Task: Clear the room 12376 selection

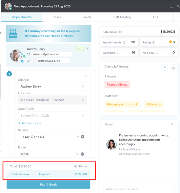Action: [82, 154]
